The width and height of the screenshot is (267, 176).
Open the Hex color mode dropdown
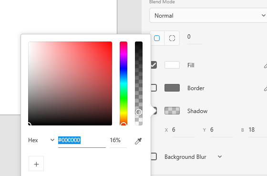click(41, 140)
